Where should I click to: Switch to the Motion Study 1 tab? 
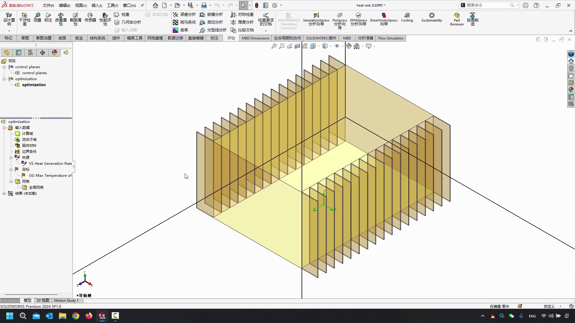pos(66,300)
